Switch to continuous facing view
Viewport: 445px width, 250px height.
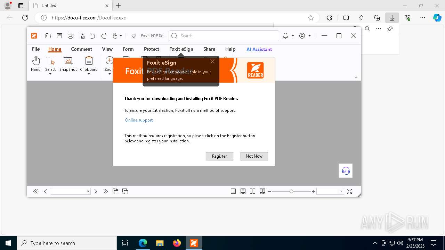point(262,191)
